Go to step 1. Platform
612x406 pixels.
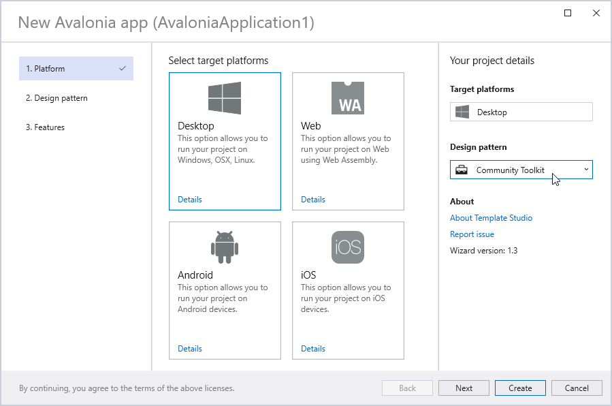pos(76,68)
